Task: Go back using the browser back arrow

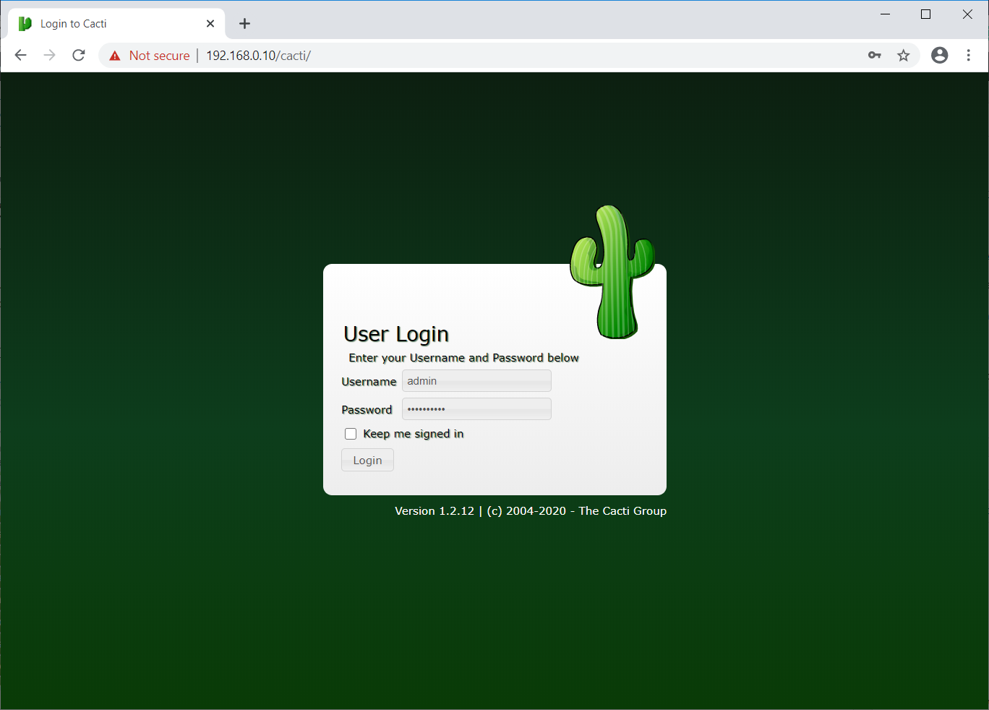Action: click(21, 55)
